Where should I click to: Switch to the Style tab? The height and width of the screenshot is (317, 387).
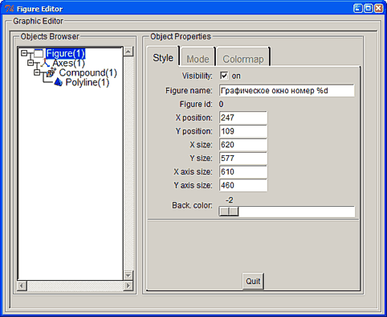pyautogui.click(x=163, y=57)
